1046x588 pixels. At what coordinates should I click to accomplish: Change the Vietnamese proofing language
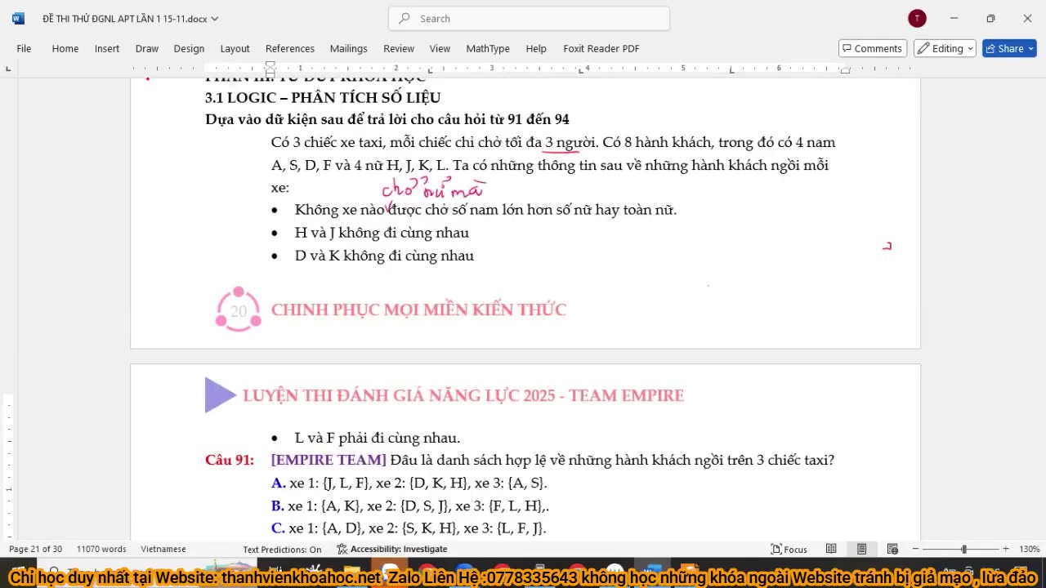(163, 549)
